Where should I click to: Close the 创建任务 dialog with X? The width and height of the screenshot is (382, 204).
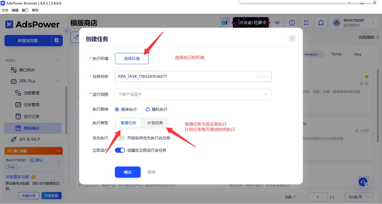[x=292, y=38]
